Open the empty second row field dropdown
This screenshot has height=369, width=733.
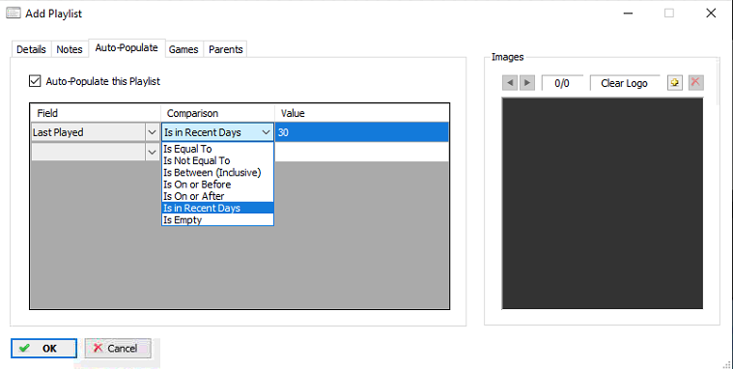(x=152, y=152)
